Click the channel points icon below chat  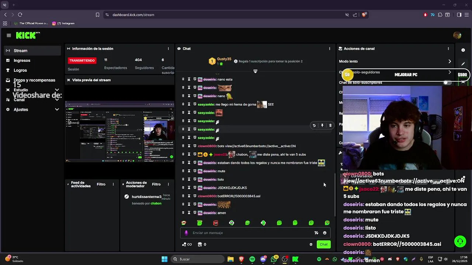(184, 244)
